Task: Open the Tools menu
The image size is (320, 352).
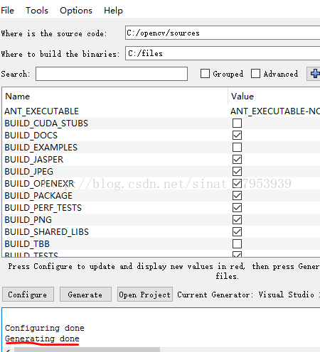Action: click(x=37, y=11)
